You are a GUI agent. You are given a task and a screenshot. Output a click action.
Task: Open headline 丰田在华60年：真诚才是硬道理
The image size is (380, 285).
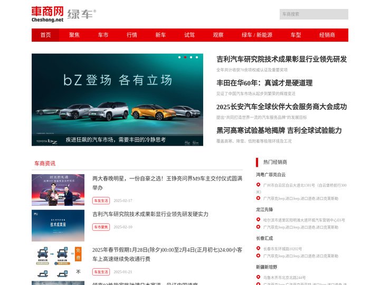pos(264,83)
